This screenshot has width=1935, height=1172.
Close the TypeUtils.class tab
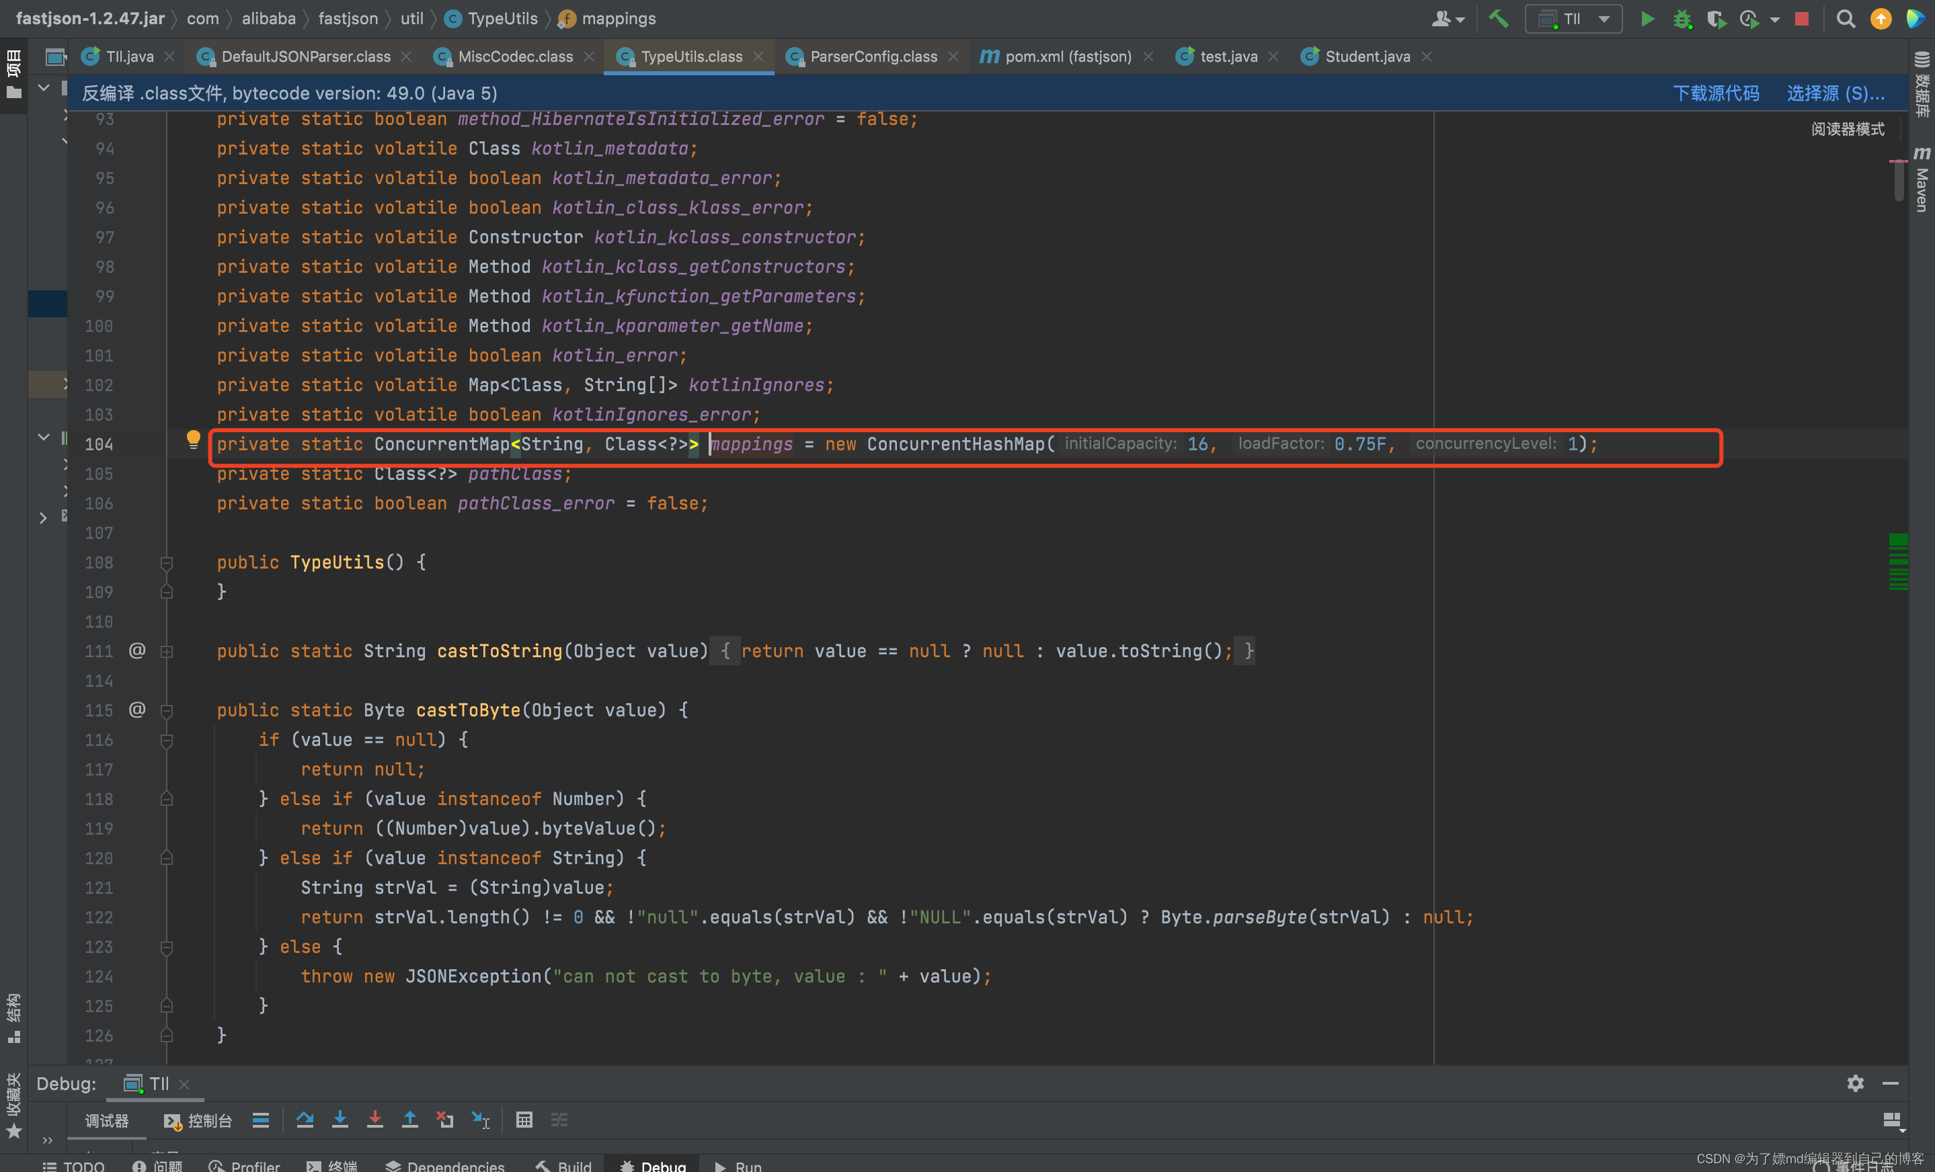[758, 56]
